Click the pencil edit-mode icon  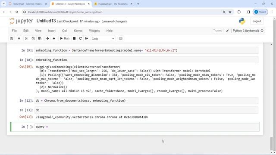click(x=227, y=31)
